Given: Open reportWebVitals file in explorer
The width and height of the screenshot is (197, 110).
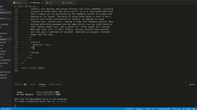Looking at the screenshot, I should click(6, 60).
